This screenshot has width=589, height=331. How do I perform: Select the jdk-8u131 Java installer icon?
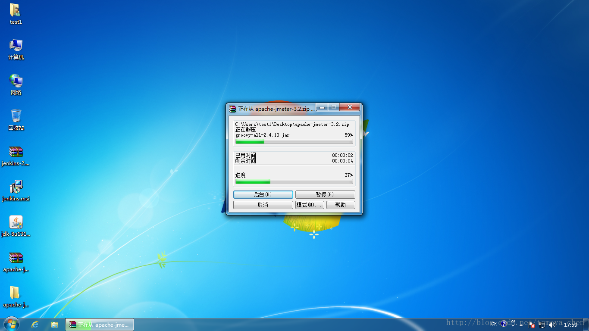pos(16,226)
